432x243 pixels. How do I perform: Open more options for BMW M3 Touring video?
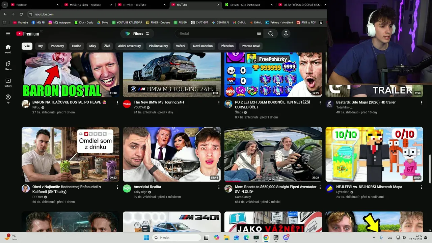click(x=219, y=102)
